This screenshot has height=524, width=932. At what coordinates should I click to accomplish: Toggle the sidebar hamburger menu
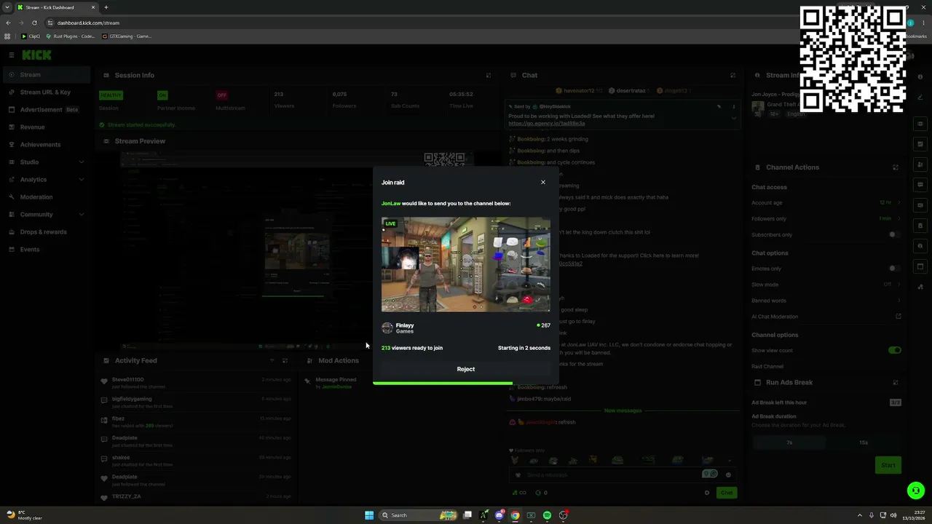(12, 55)
